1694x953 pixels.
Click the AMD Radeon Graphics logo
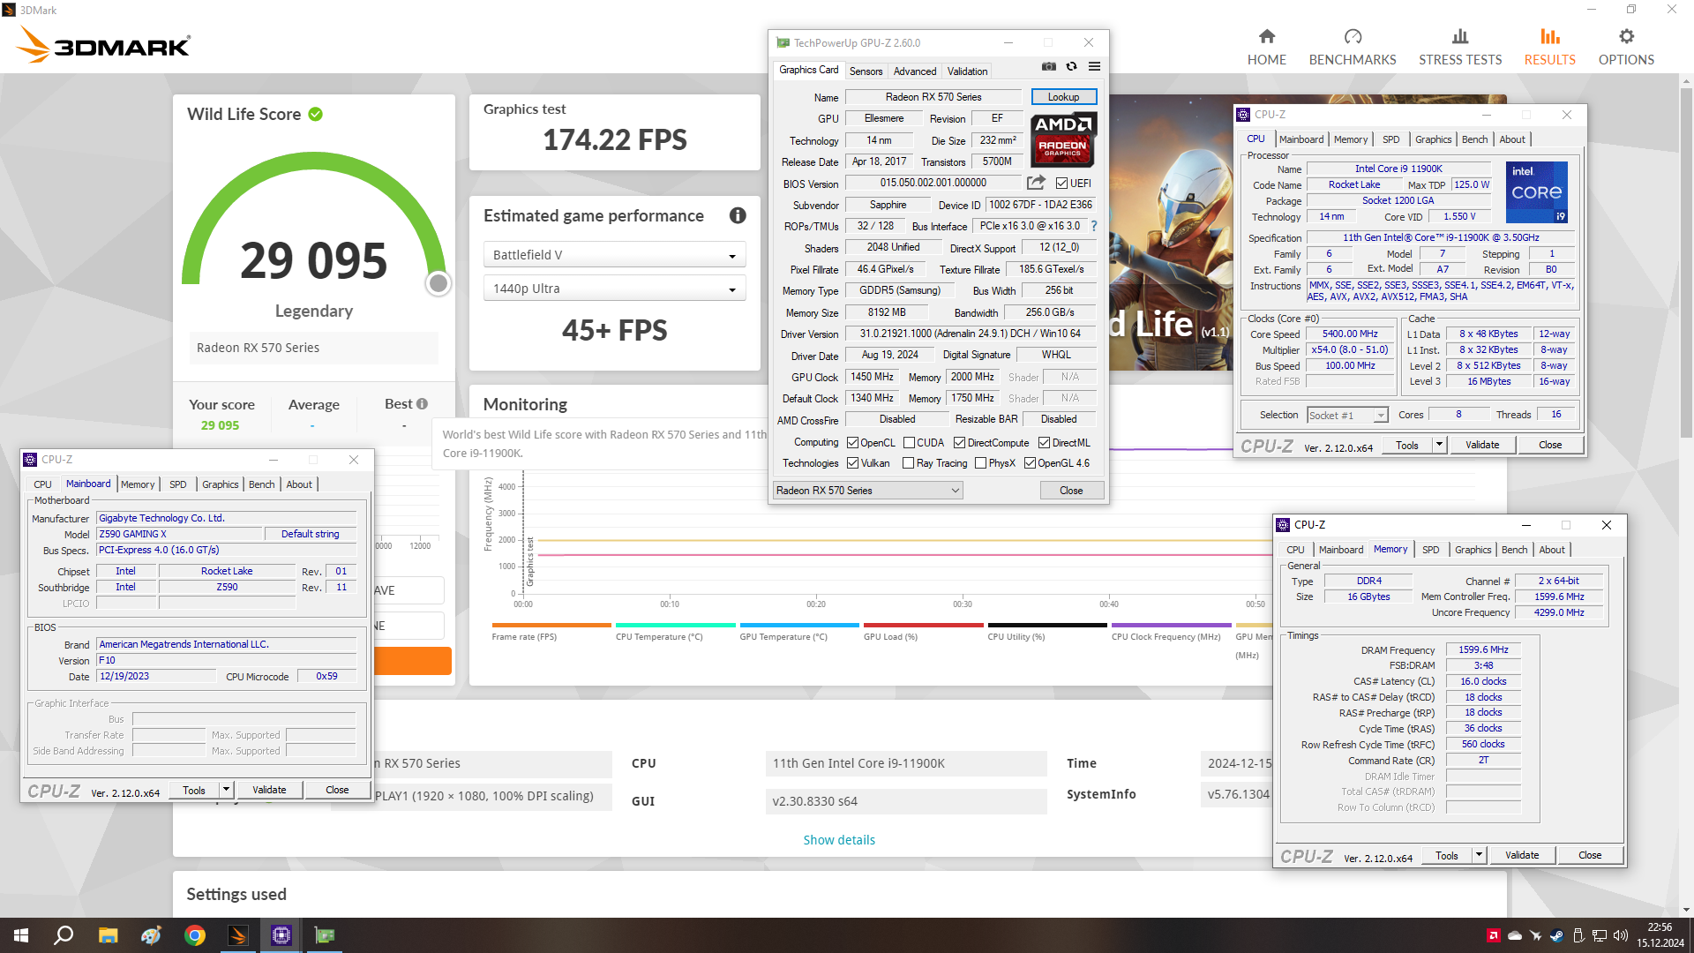pos(1063,139)
